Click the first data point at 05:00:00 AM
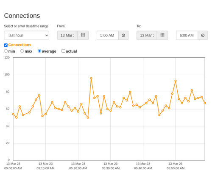The width and height of the screenshot is (212, 171). (13, 114)
